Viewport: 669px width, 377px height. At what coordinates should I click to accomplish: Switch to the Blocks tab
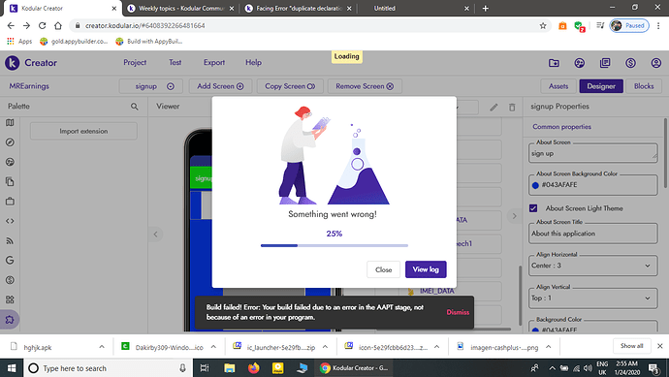644,86
